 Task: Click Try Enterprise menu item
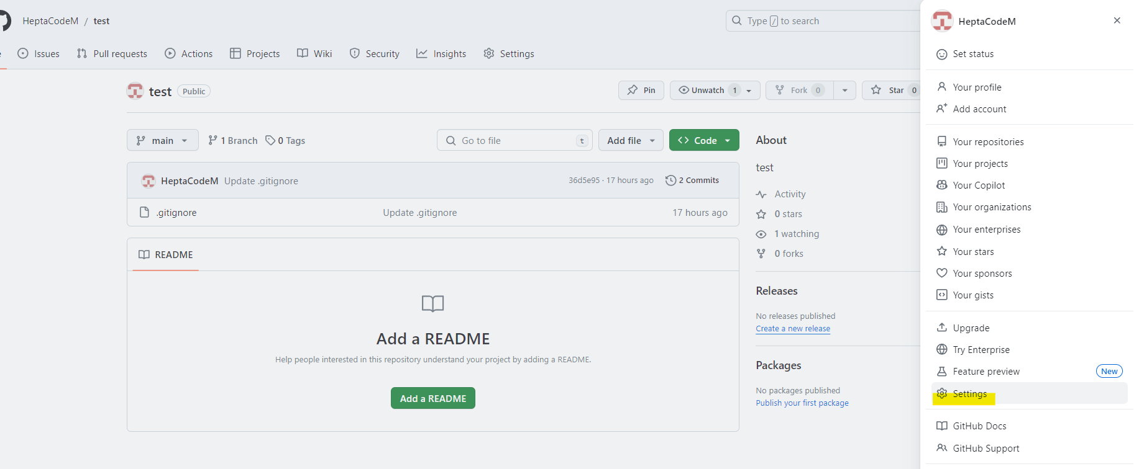1029,350
